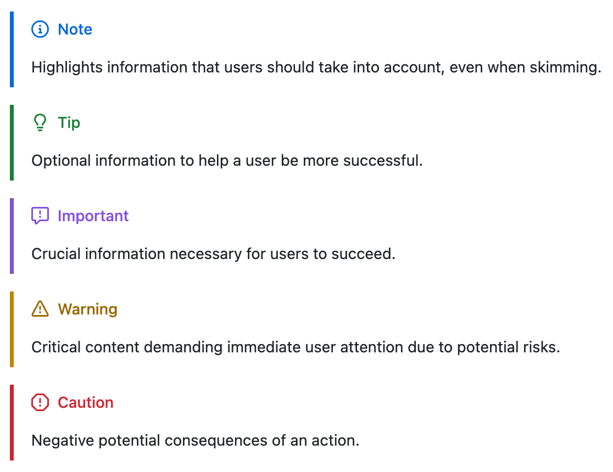
Task: Select the Note heading label
Action: tap(75, 30)
